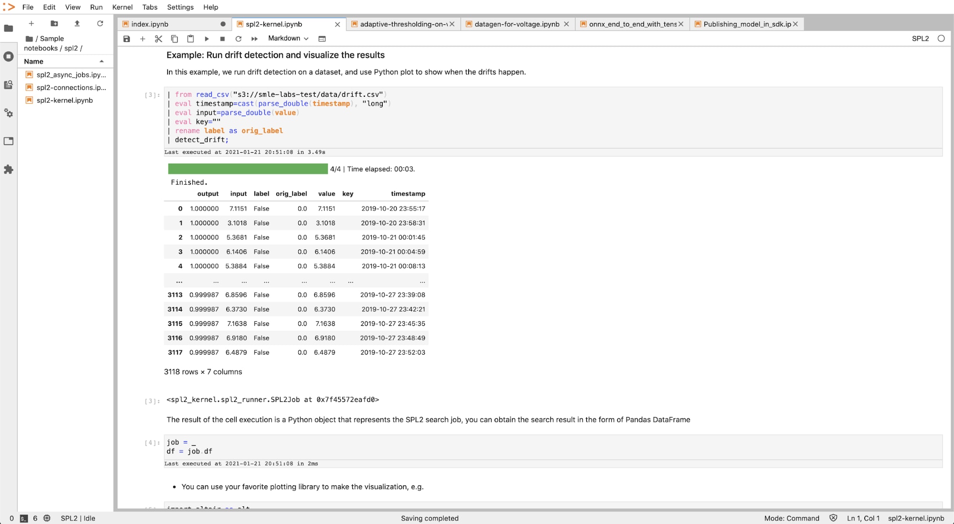Click the SPL2 kernel status circle
Screen dimensions: 954x524
click(941, 39)
